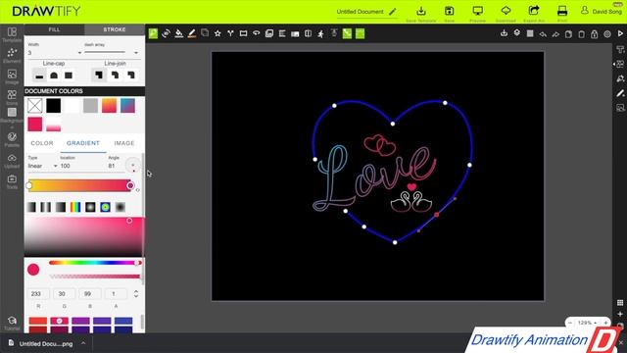This screenshot has width=627, height=353.
Task: Select the no-color crossed swatch
Action: [x=35, y=106]
